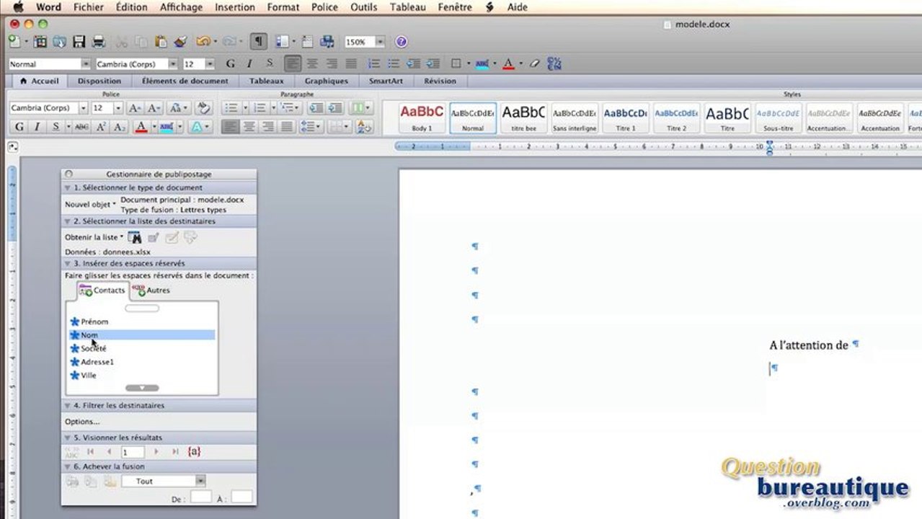Image resolution: width=922 pixels, height=519 pixels.
Task: Click the clear formatting eraser icon
Action: [203, 108]
